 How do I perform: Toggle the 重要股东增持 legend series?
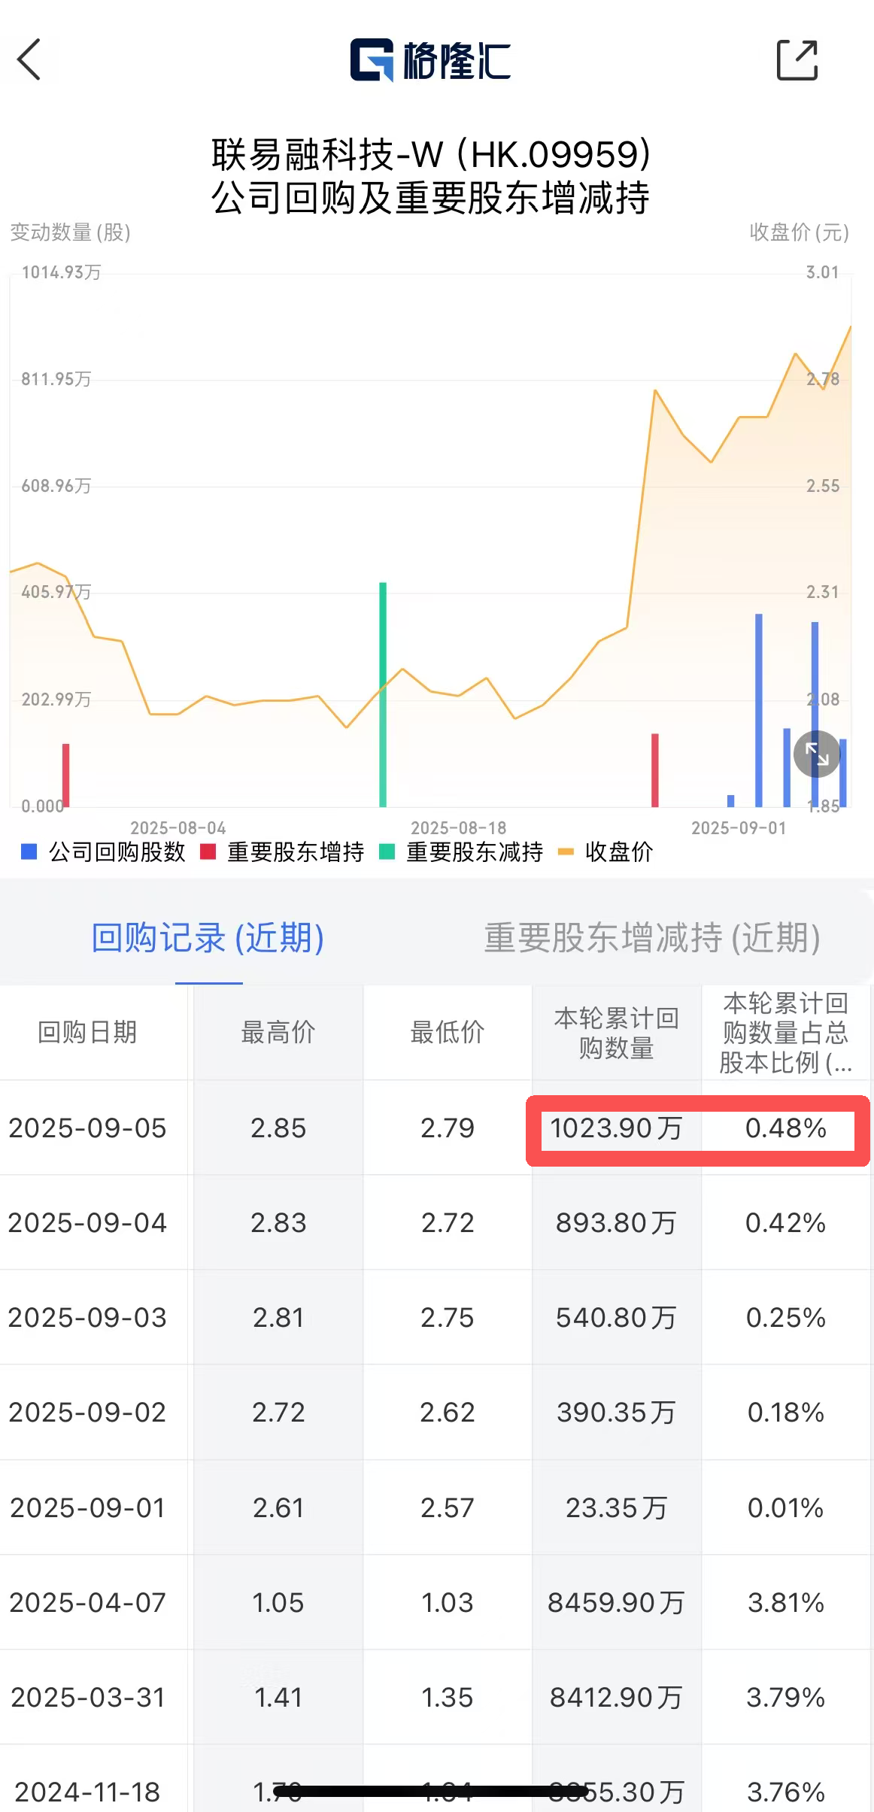pyautogui.click(x=283, y=851)
